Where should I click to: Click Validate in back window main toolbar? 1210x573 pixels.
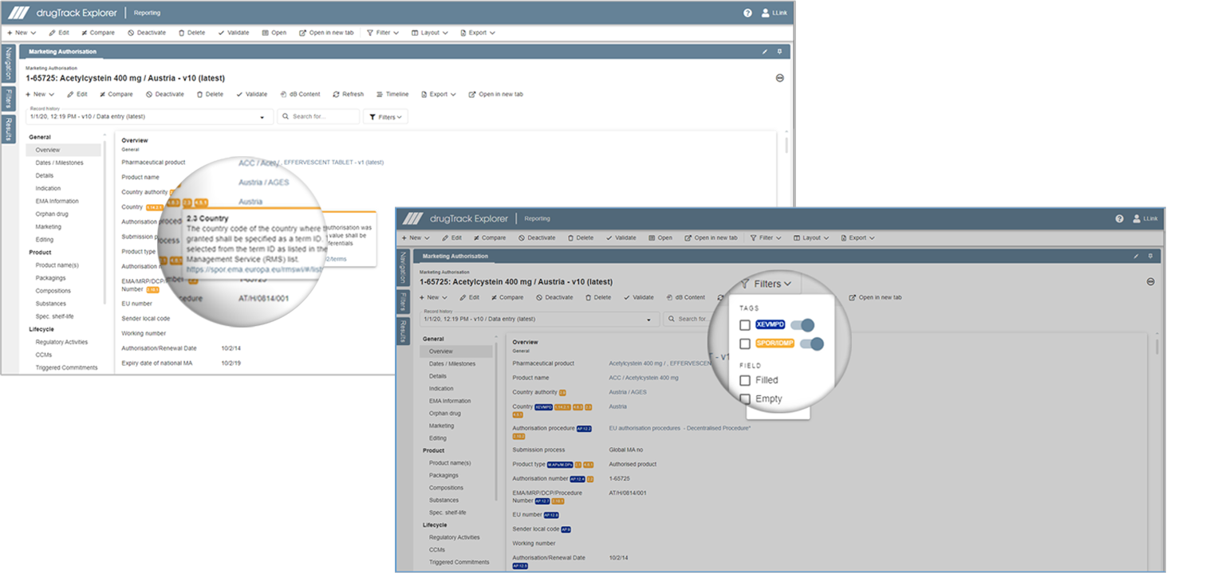pyautogui.click(x=234, y=33)
